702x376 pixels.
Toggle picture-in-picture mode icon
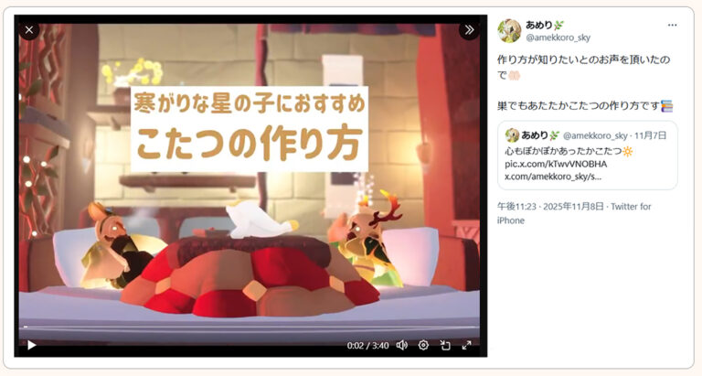click(x=445, y=345)
